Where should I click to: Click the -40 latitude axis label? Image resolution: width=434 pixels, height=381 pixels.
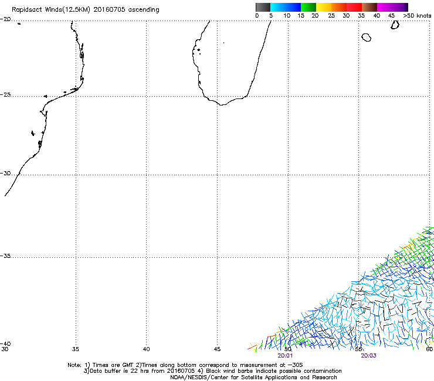[x=5, y=343]
